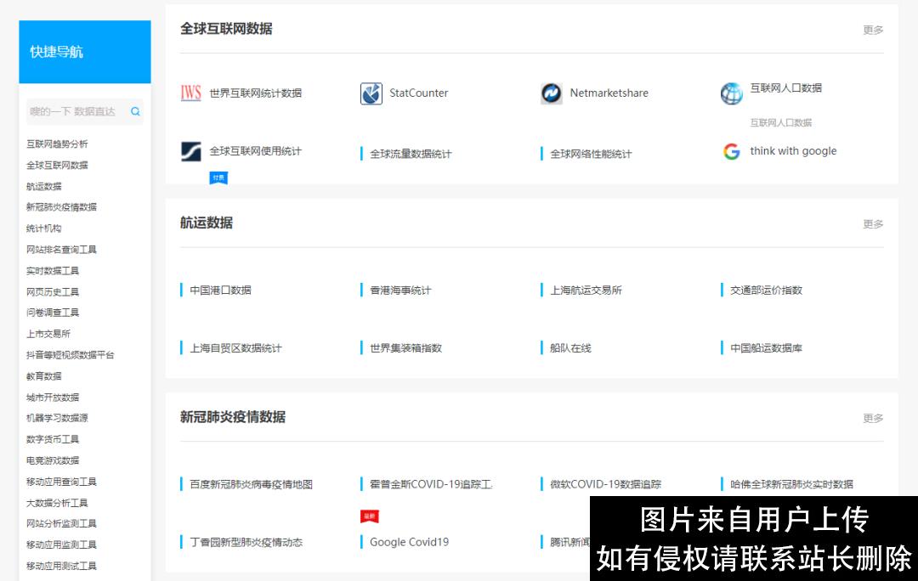Click the Google G icon for think with google
This screenshot has height=581, width=918.
[731, 151]
